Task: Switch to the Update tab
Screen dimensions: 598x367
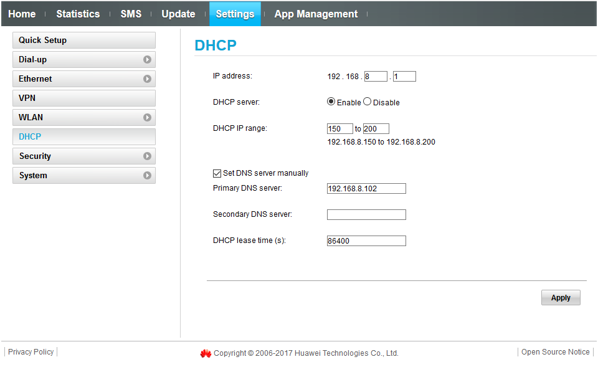Action: coord(178,14)
